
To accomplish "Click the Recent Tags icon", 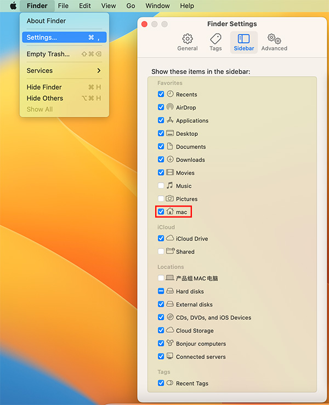I will click(x=170, y=383).
